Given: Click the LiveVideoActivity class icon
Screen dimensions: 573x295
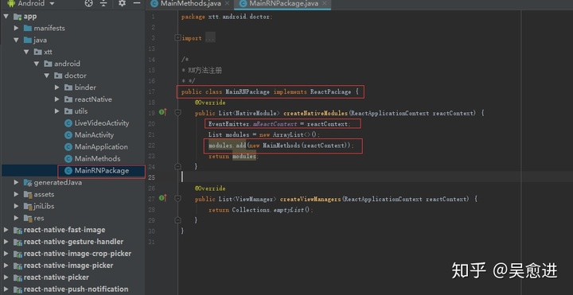Looking at the screenshot, I should coord(68,123).
